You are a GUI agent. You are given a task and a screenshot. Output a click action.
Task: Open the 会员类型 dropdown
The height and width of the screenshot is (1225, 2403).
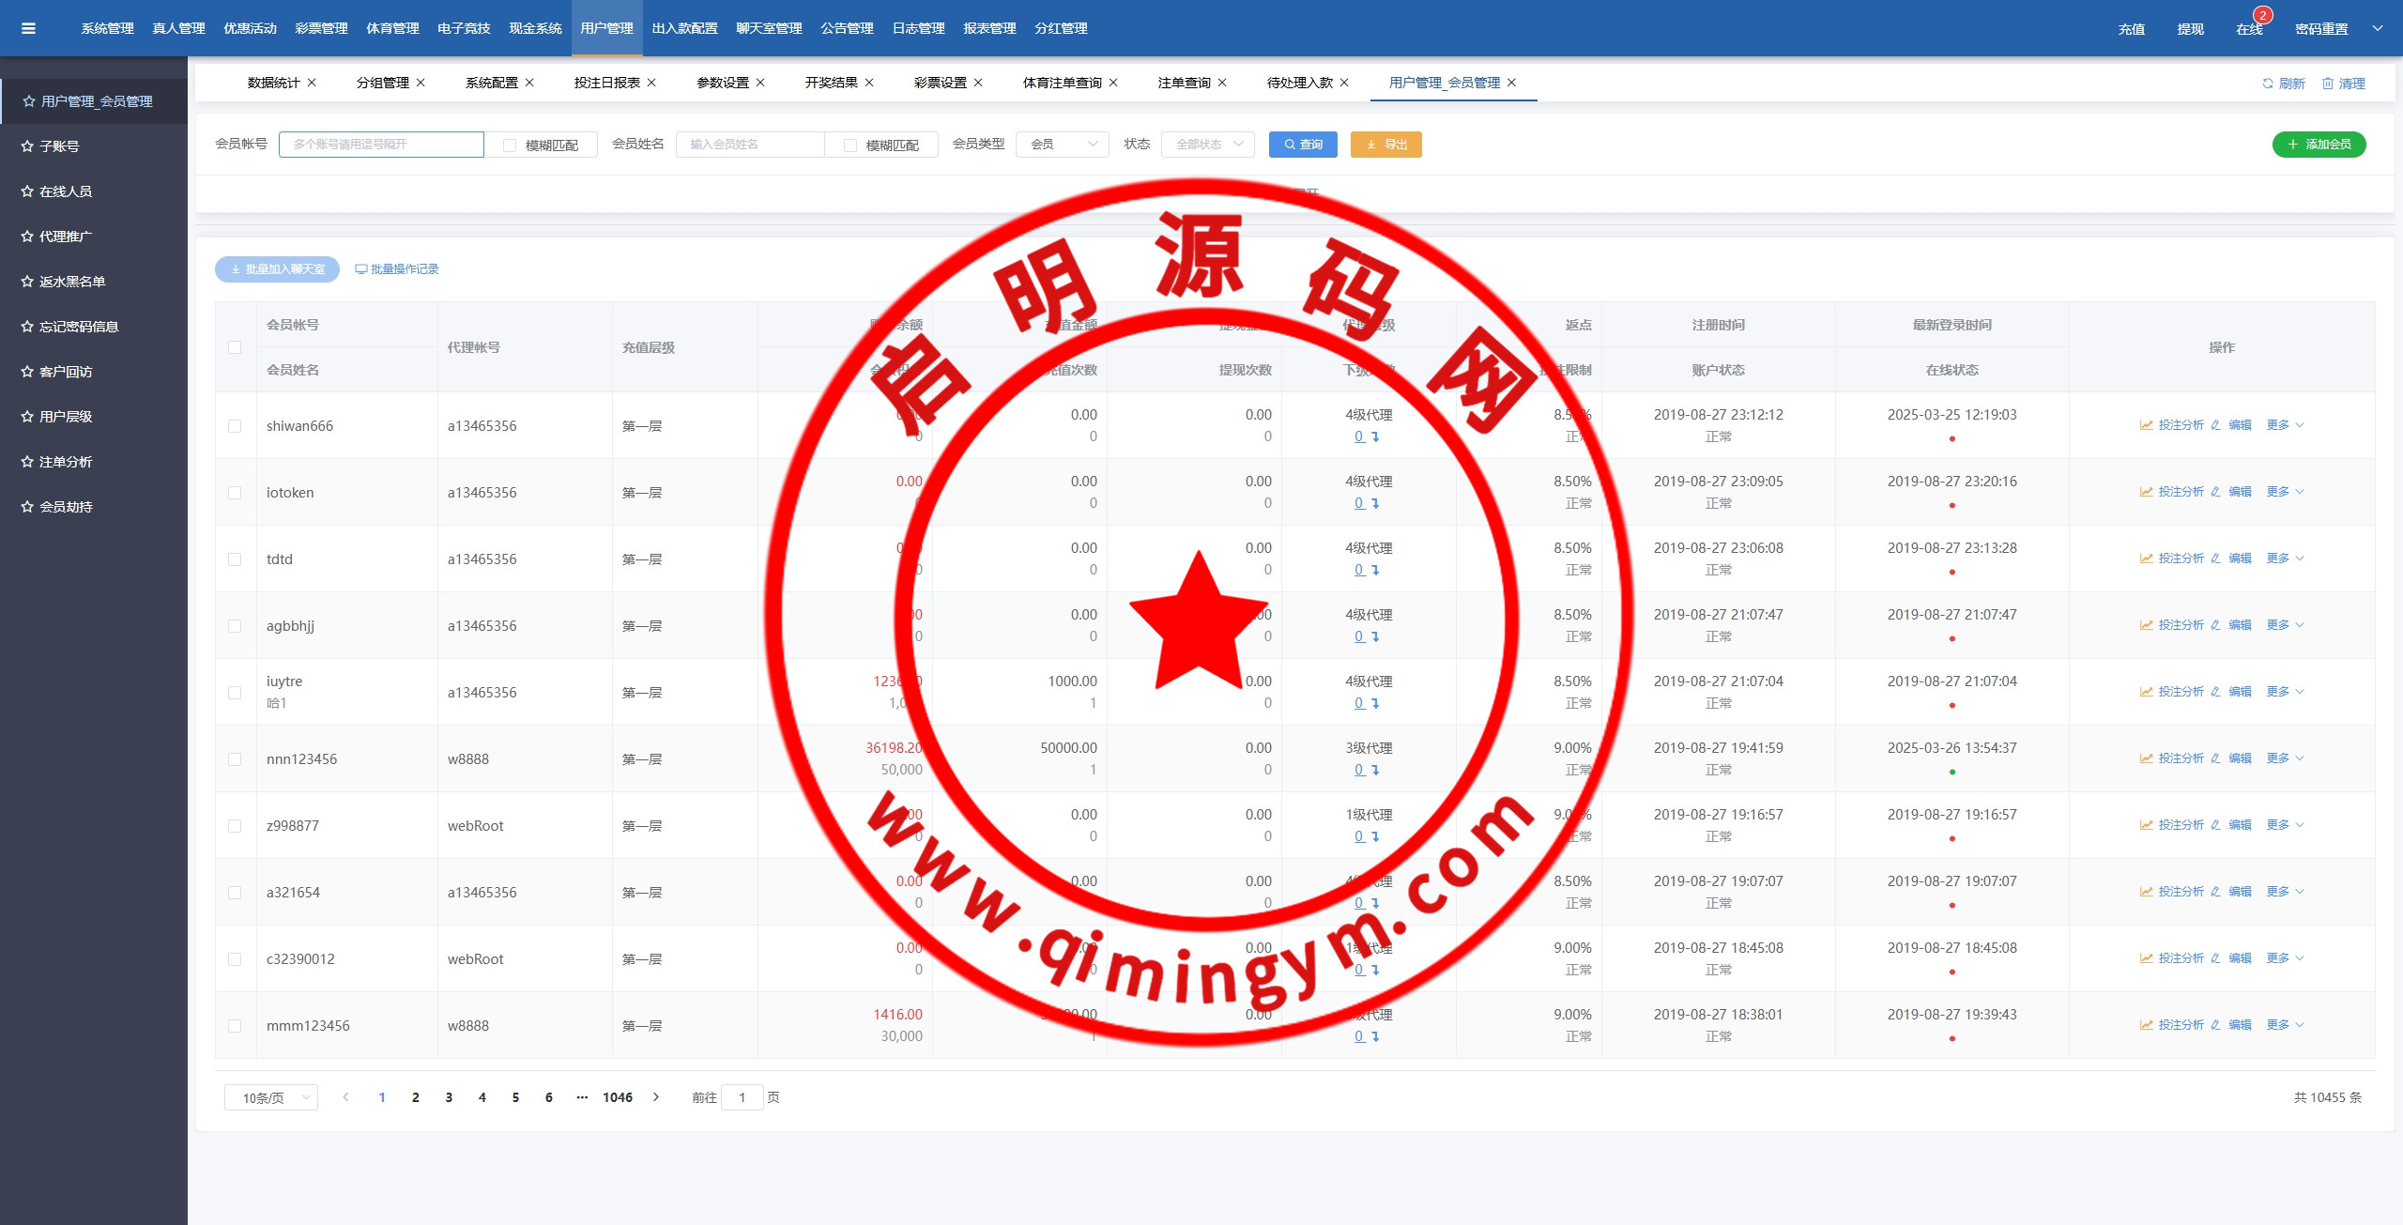[x=1062, y=145]
